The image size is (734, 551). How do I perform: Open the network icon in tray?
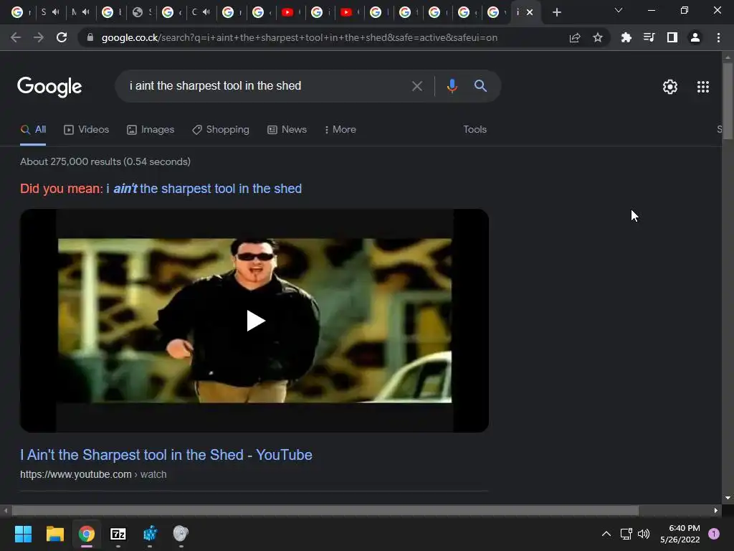[x=626, y=534]
